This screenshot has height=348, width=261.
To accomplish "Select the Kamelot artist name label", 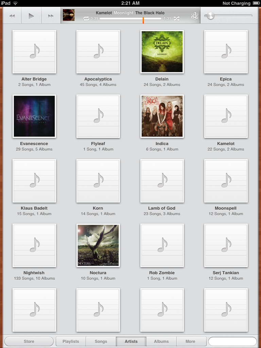I will tap(226, 144).
